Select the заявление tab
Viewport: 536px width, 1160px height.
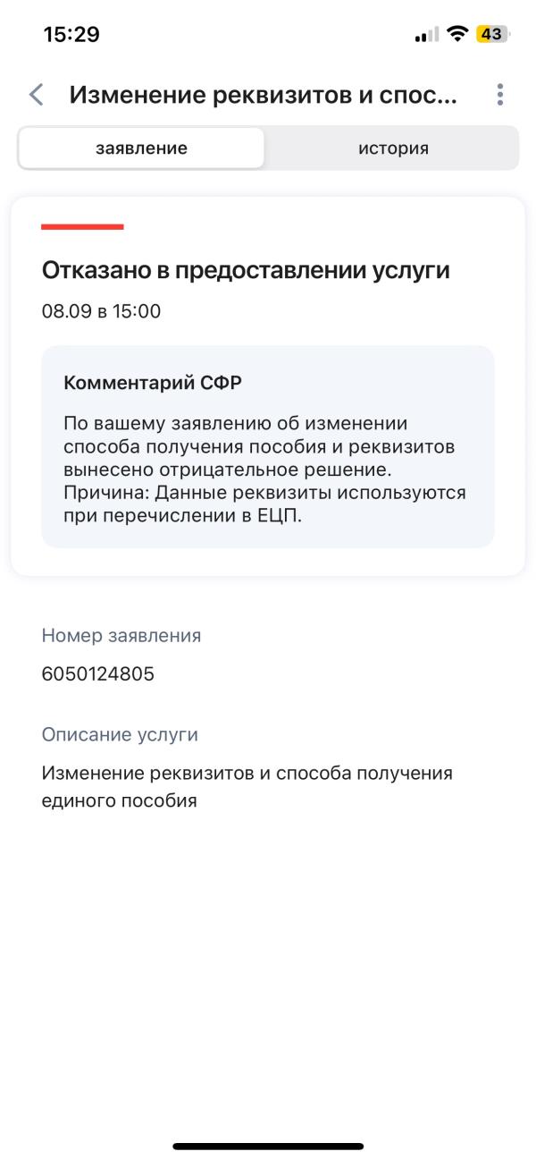pos(140,148)
